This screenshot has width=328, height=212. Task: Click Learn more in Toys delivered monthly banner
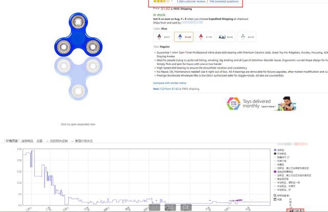point(269,107)
